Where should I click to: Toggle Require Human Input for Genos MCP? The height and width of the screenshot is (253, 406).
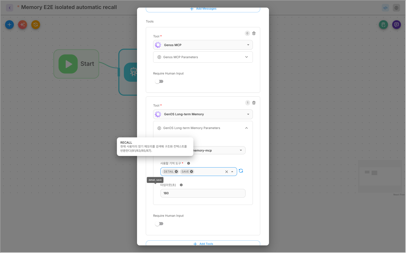pyautogui.click(x=159, y=82)
